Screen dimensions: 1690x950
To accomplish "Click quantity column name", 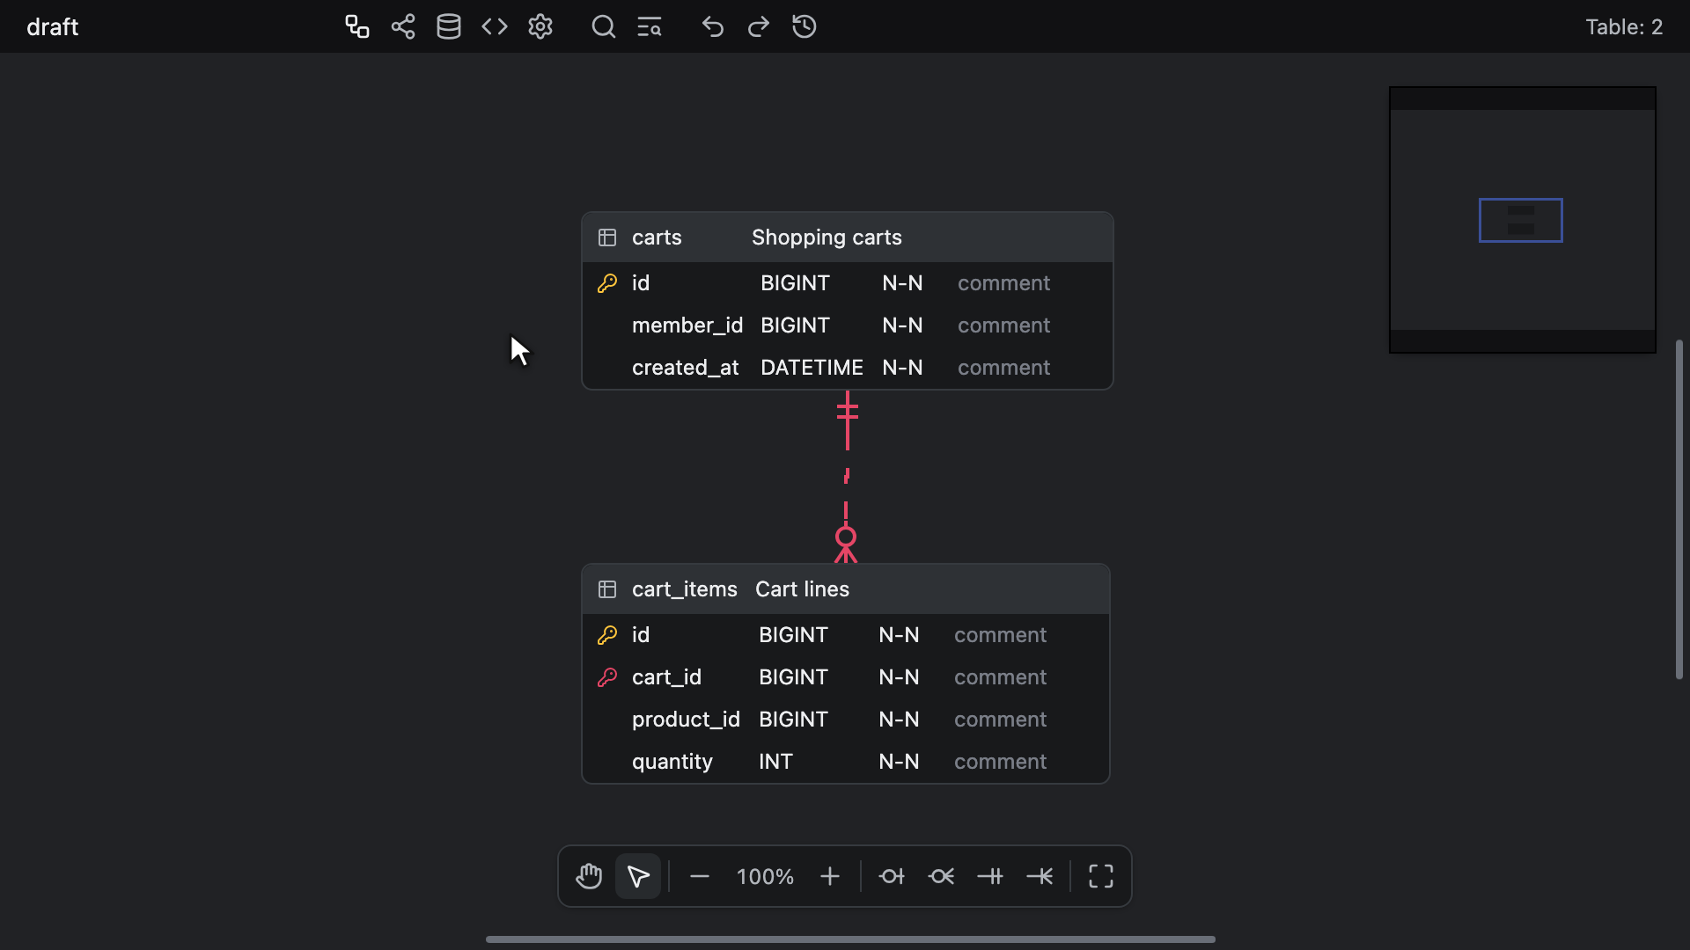I will coord(672,762).
